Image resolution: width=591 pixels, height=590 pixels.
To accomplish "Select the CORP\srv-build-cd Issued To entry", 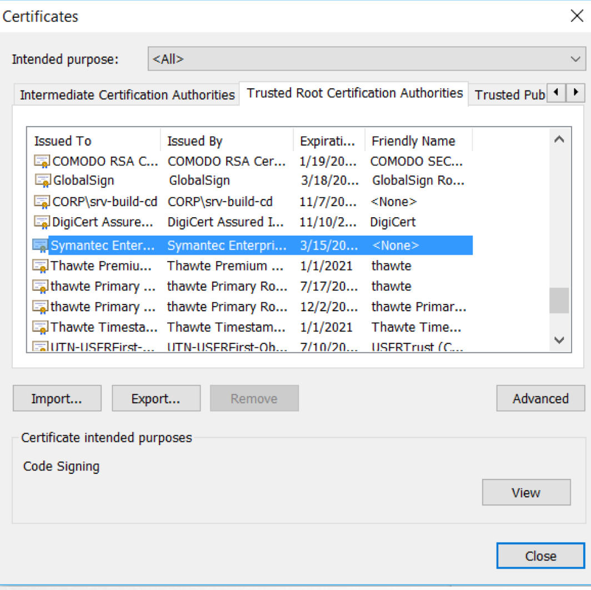I will (x=105, y=202).
